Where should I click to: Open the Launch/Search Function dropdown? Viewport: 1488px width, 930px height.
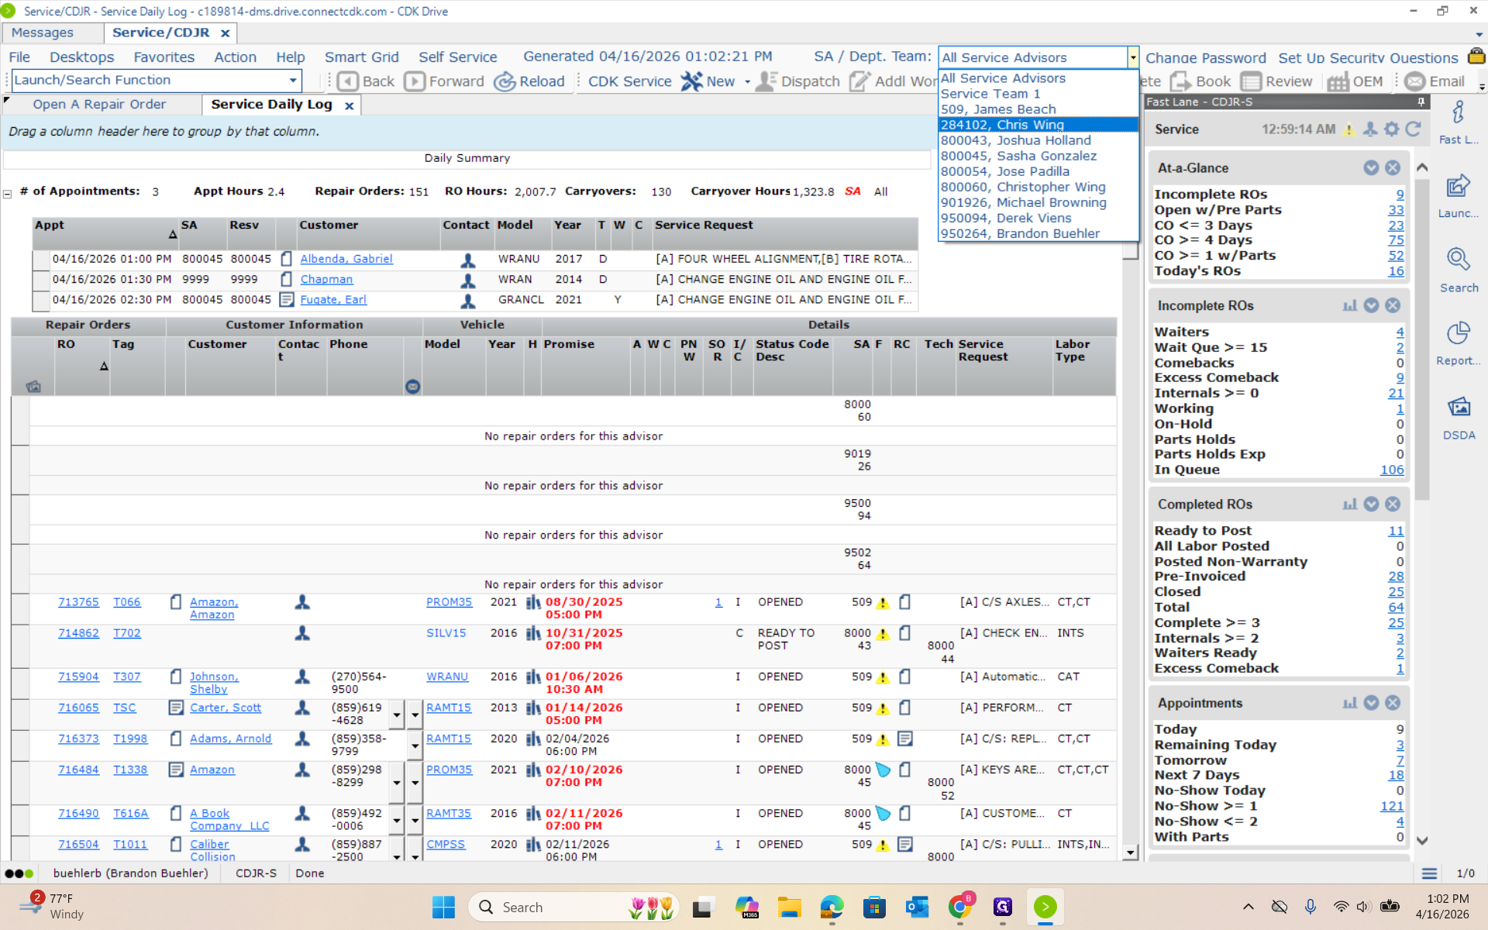292,80
